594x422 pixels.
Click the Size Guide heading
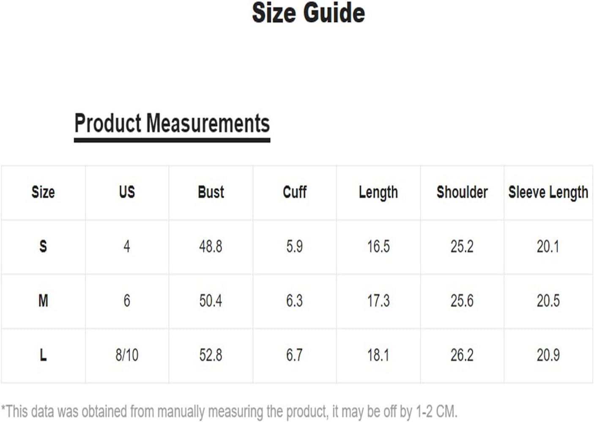(x=308, y=13)
